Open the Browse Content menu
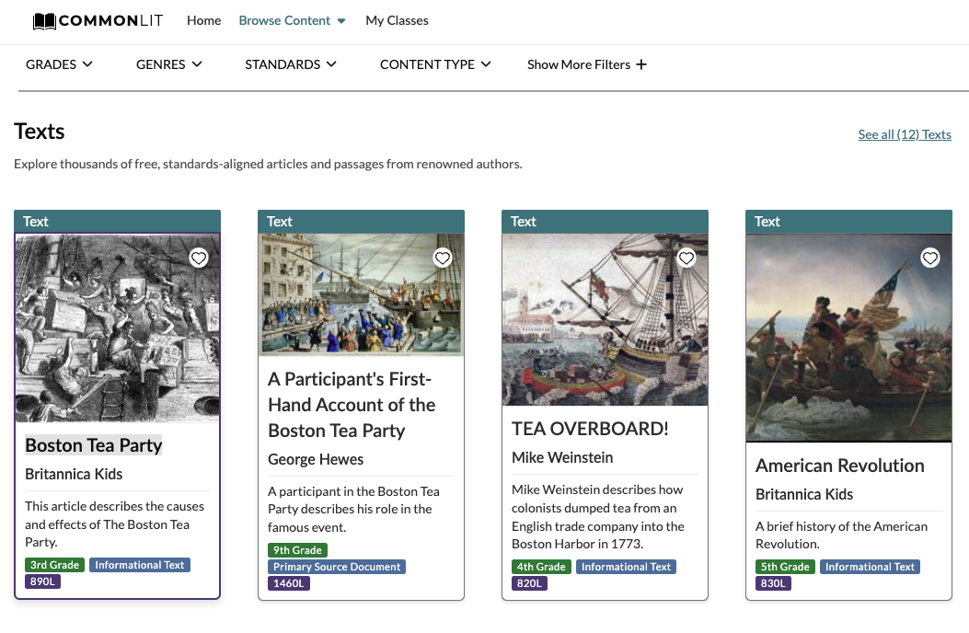 coord(292,20)
